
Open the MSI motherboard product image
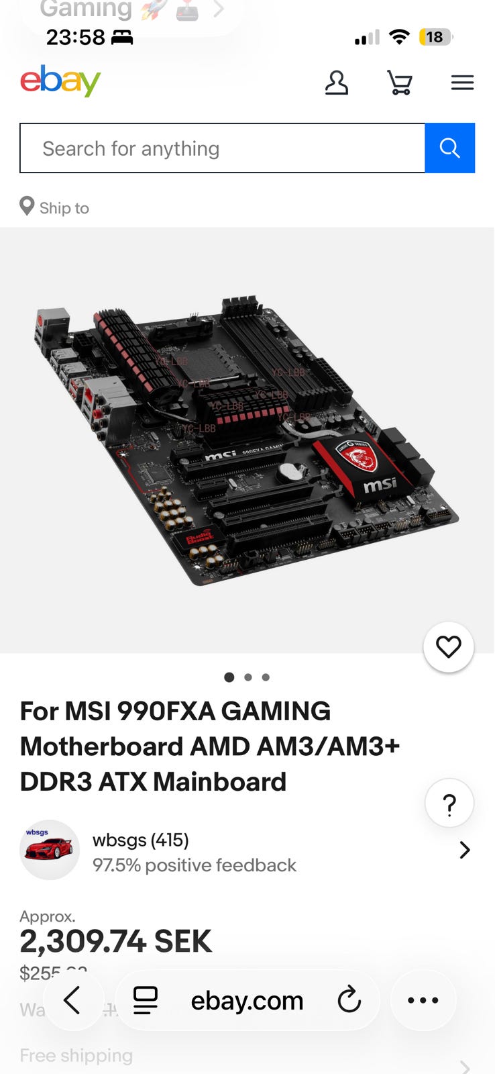click(247, 440)
